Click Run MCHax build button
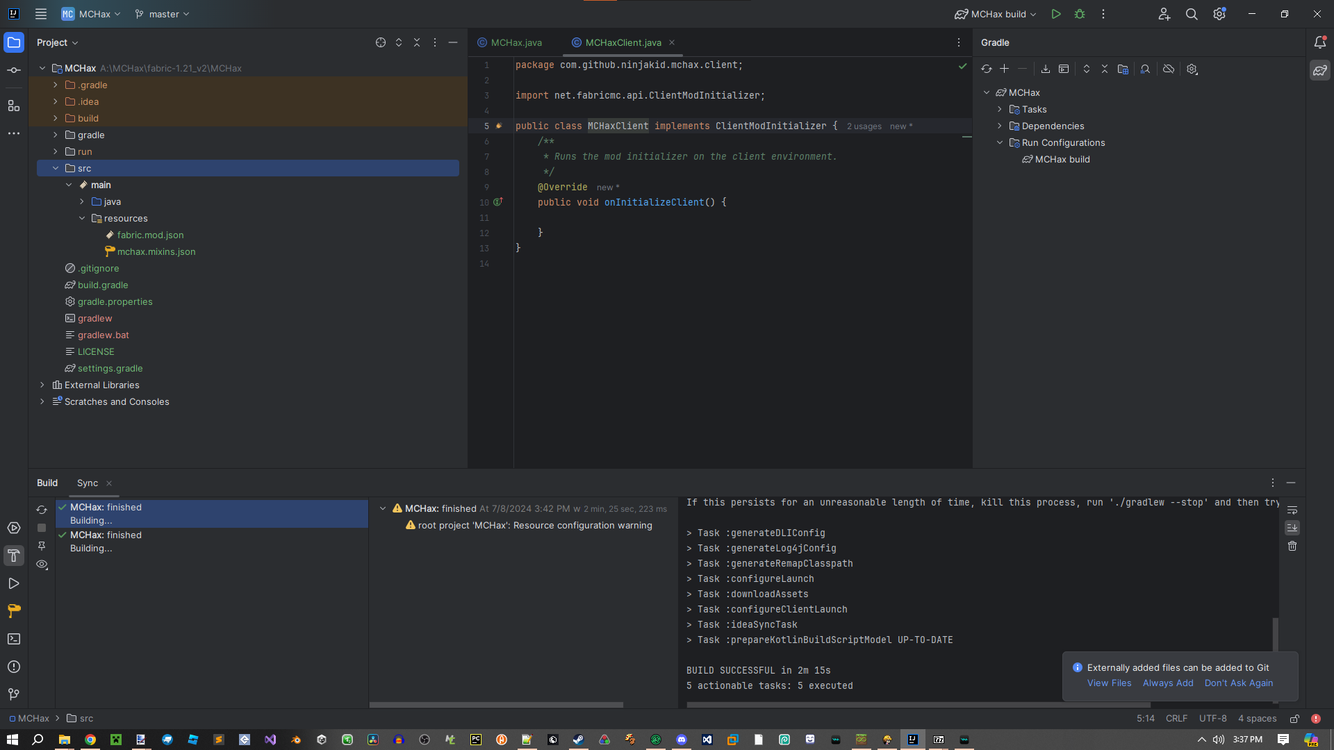The height and width of the screenshot is (750, 1334). [1056, 14]
